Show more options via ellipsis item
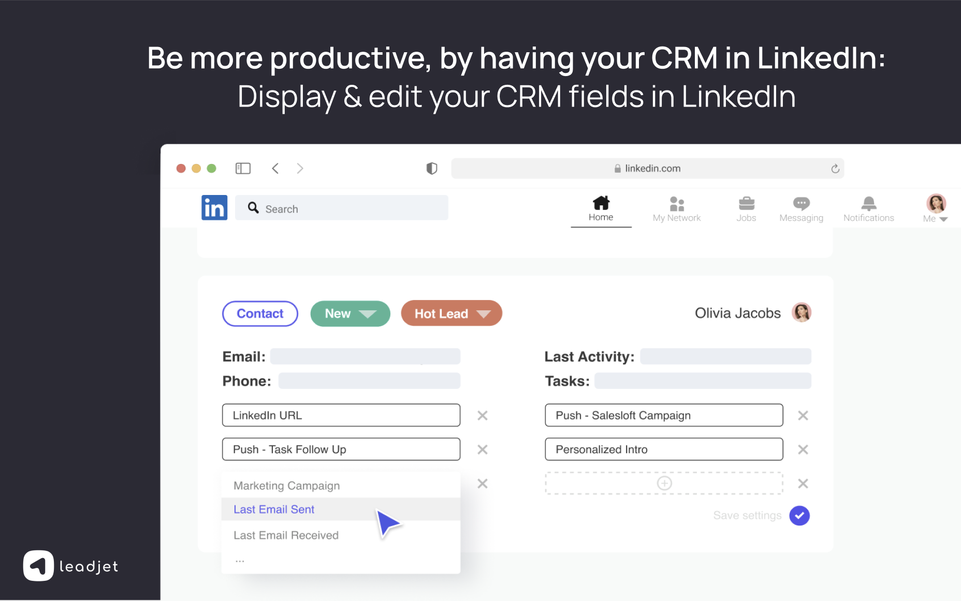961x601 pixels. coord(240,560)
